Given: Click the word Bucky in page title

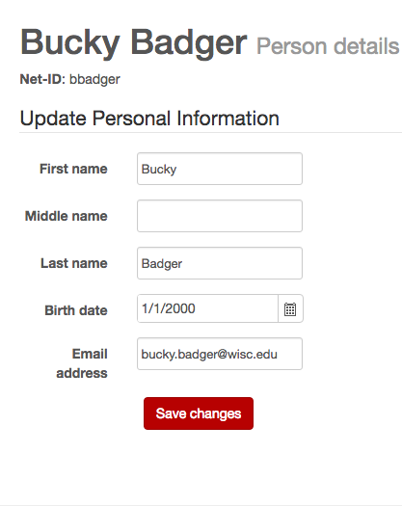Looking at the screenshot, I should 70,42.
